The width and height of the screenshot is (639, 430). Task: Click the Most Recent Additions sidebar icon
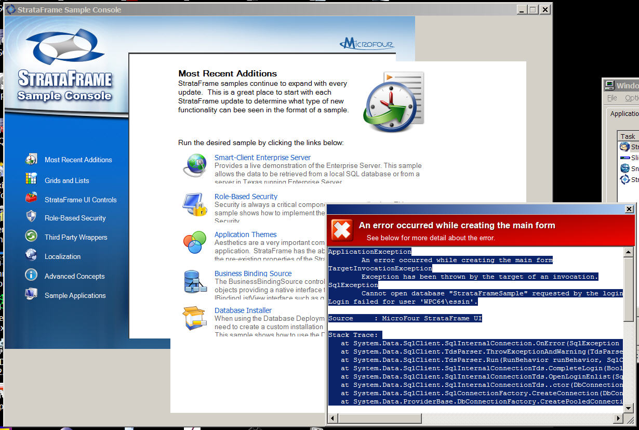[31, 160]
